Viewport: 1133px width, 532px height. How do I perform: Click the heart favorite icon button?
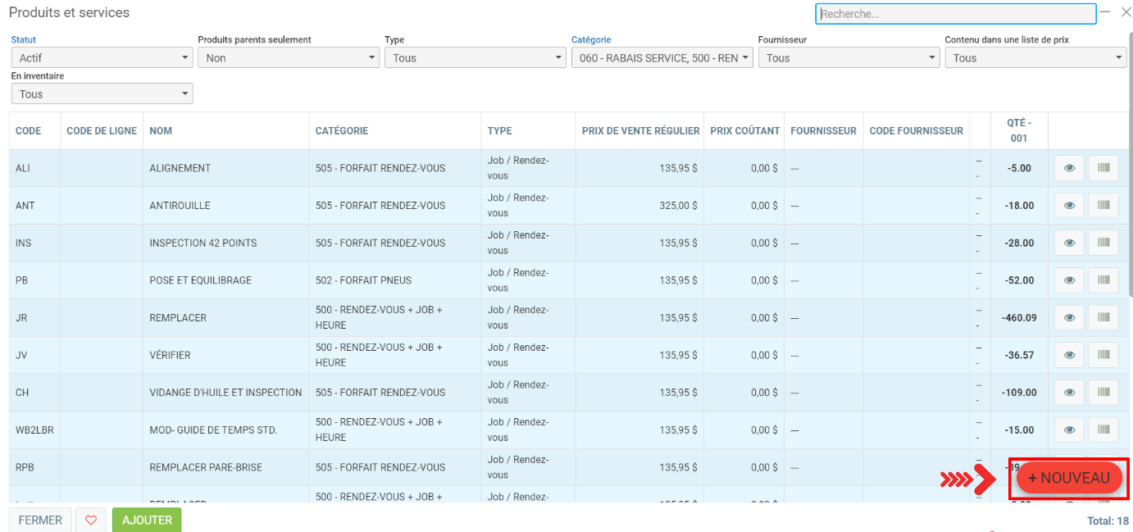[91, 520]
